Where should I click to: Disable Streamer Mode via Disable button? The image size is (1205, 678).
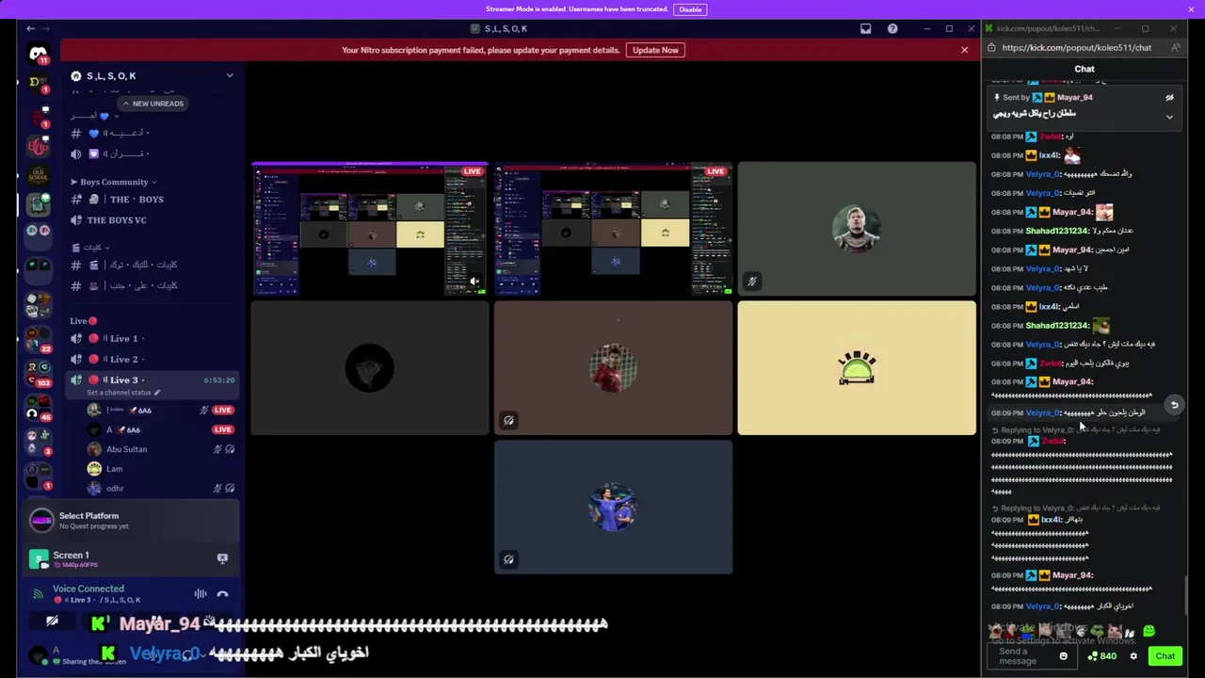690,9
